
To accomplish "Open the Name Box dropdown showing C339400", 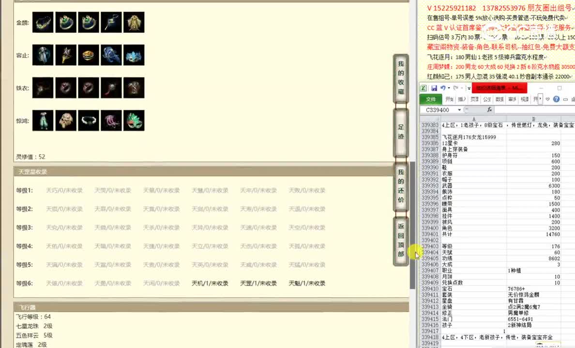I will click(x=459, y=110).
